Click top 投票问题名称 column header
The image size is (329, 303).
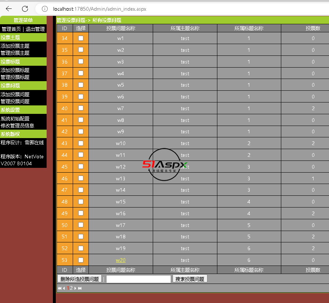tap(121, 28)
